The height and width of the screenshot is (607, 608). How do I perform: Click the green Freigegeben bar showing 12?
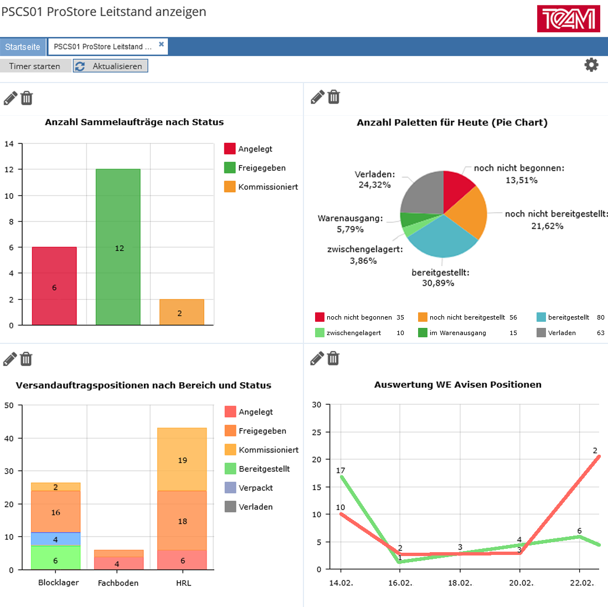[118, 246]
